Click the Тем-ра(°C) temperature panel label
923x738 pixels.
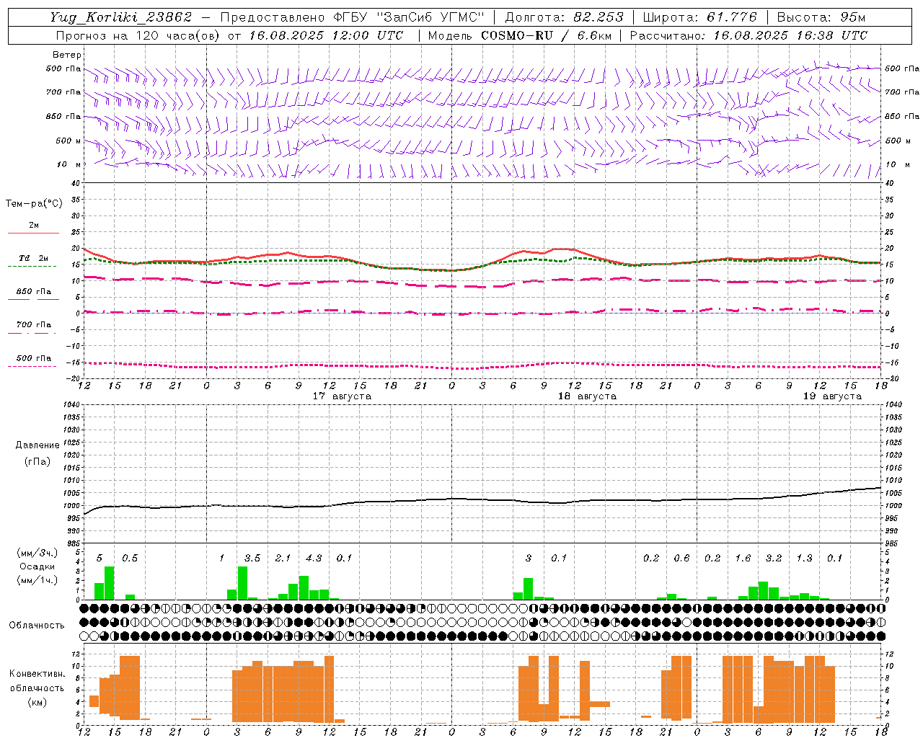point(34,204)
